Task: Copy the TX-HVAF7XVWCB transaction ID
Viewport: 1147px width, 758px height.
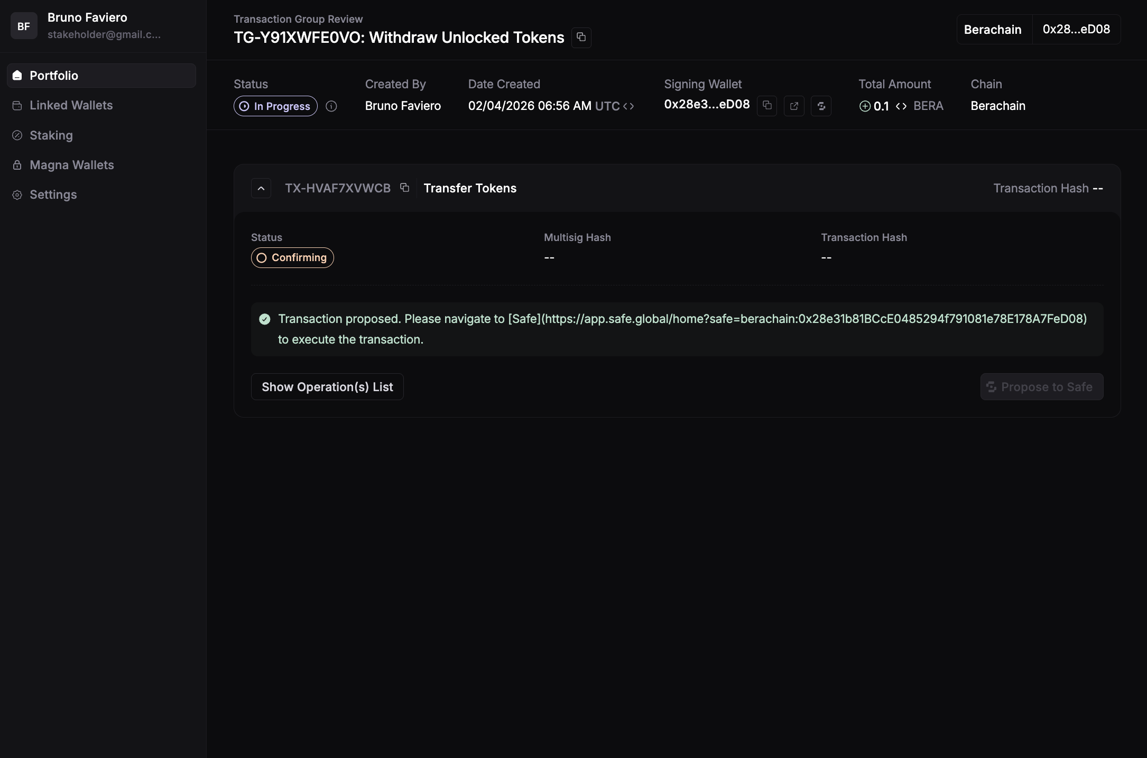Action: 405,188
